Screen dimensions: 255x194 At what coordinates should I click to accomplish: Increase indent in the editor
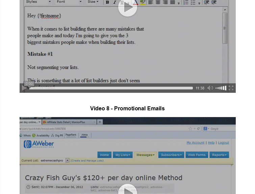[214, 2]
